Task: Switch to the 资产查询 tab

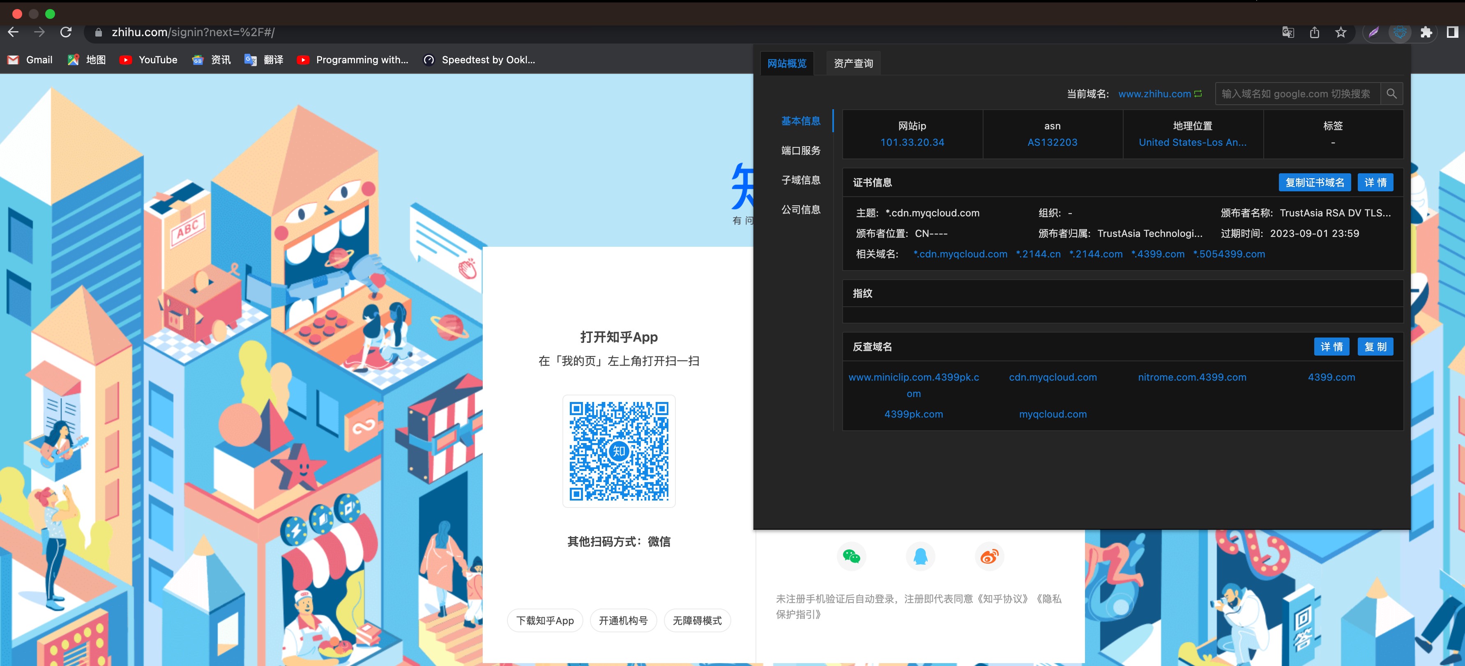Action: pyautogui.click(x=853, y=63)
